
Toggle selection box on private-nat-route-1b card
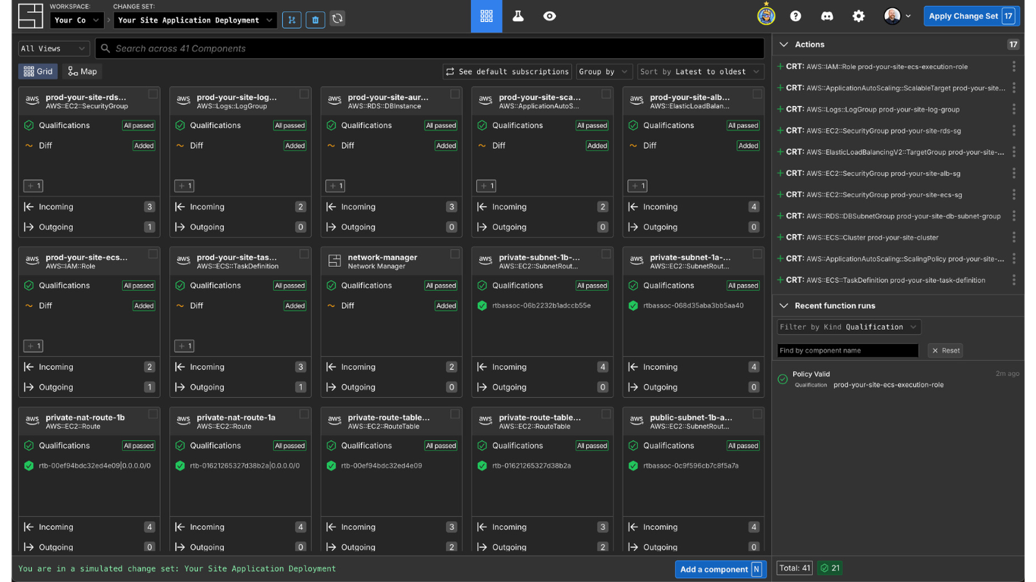click(151, 415)
